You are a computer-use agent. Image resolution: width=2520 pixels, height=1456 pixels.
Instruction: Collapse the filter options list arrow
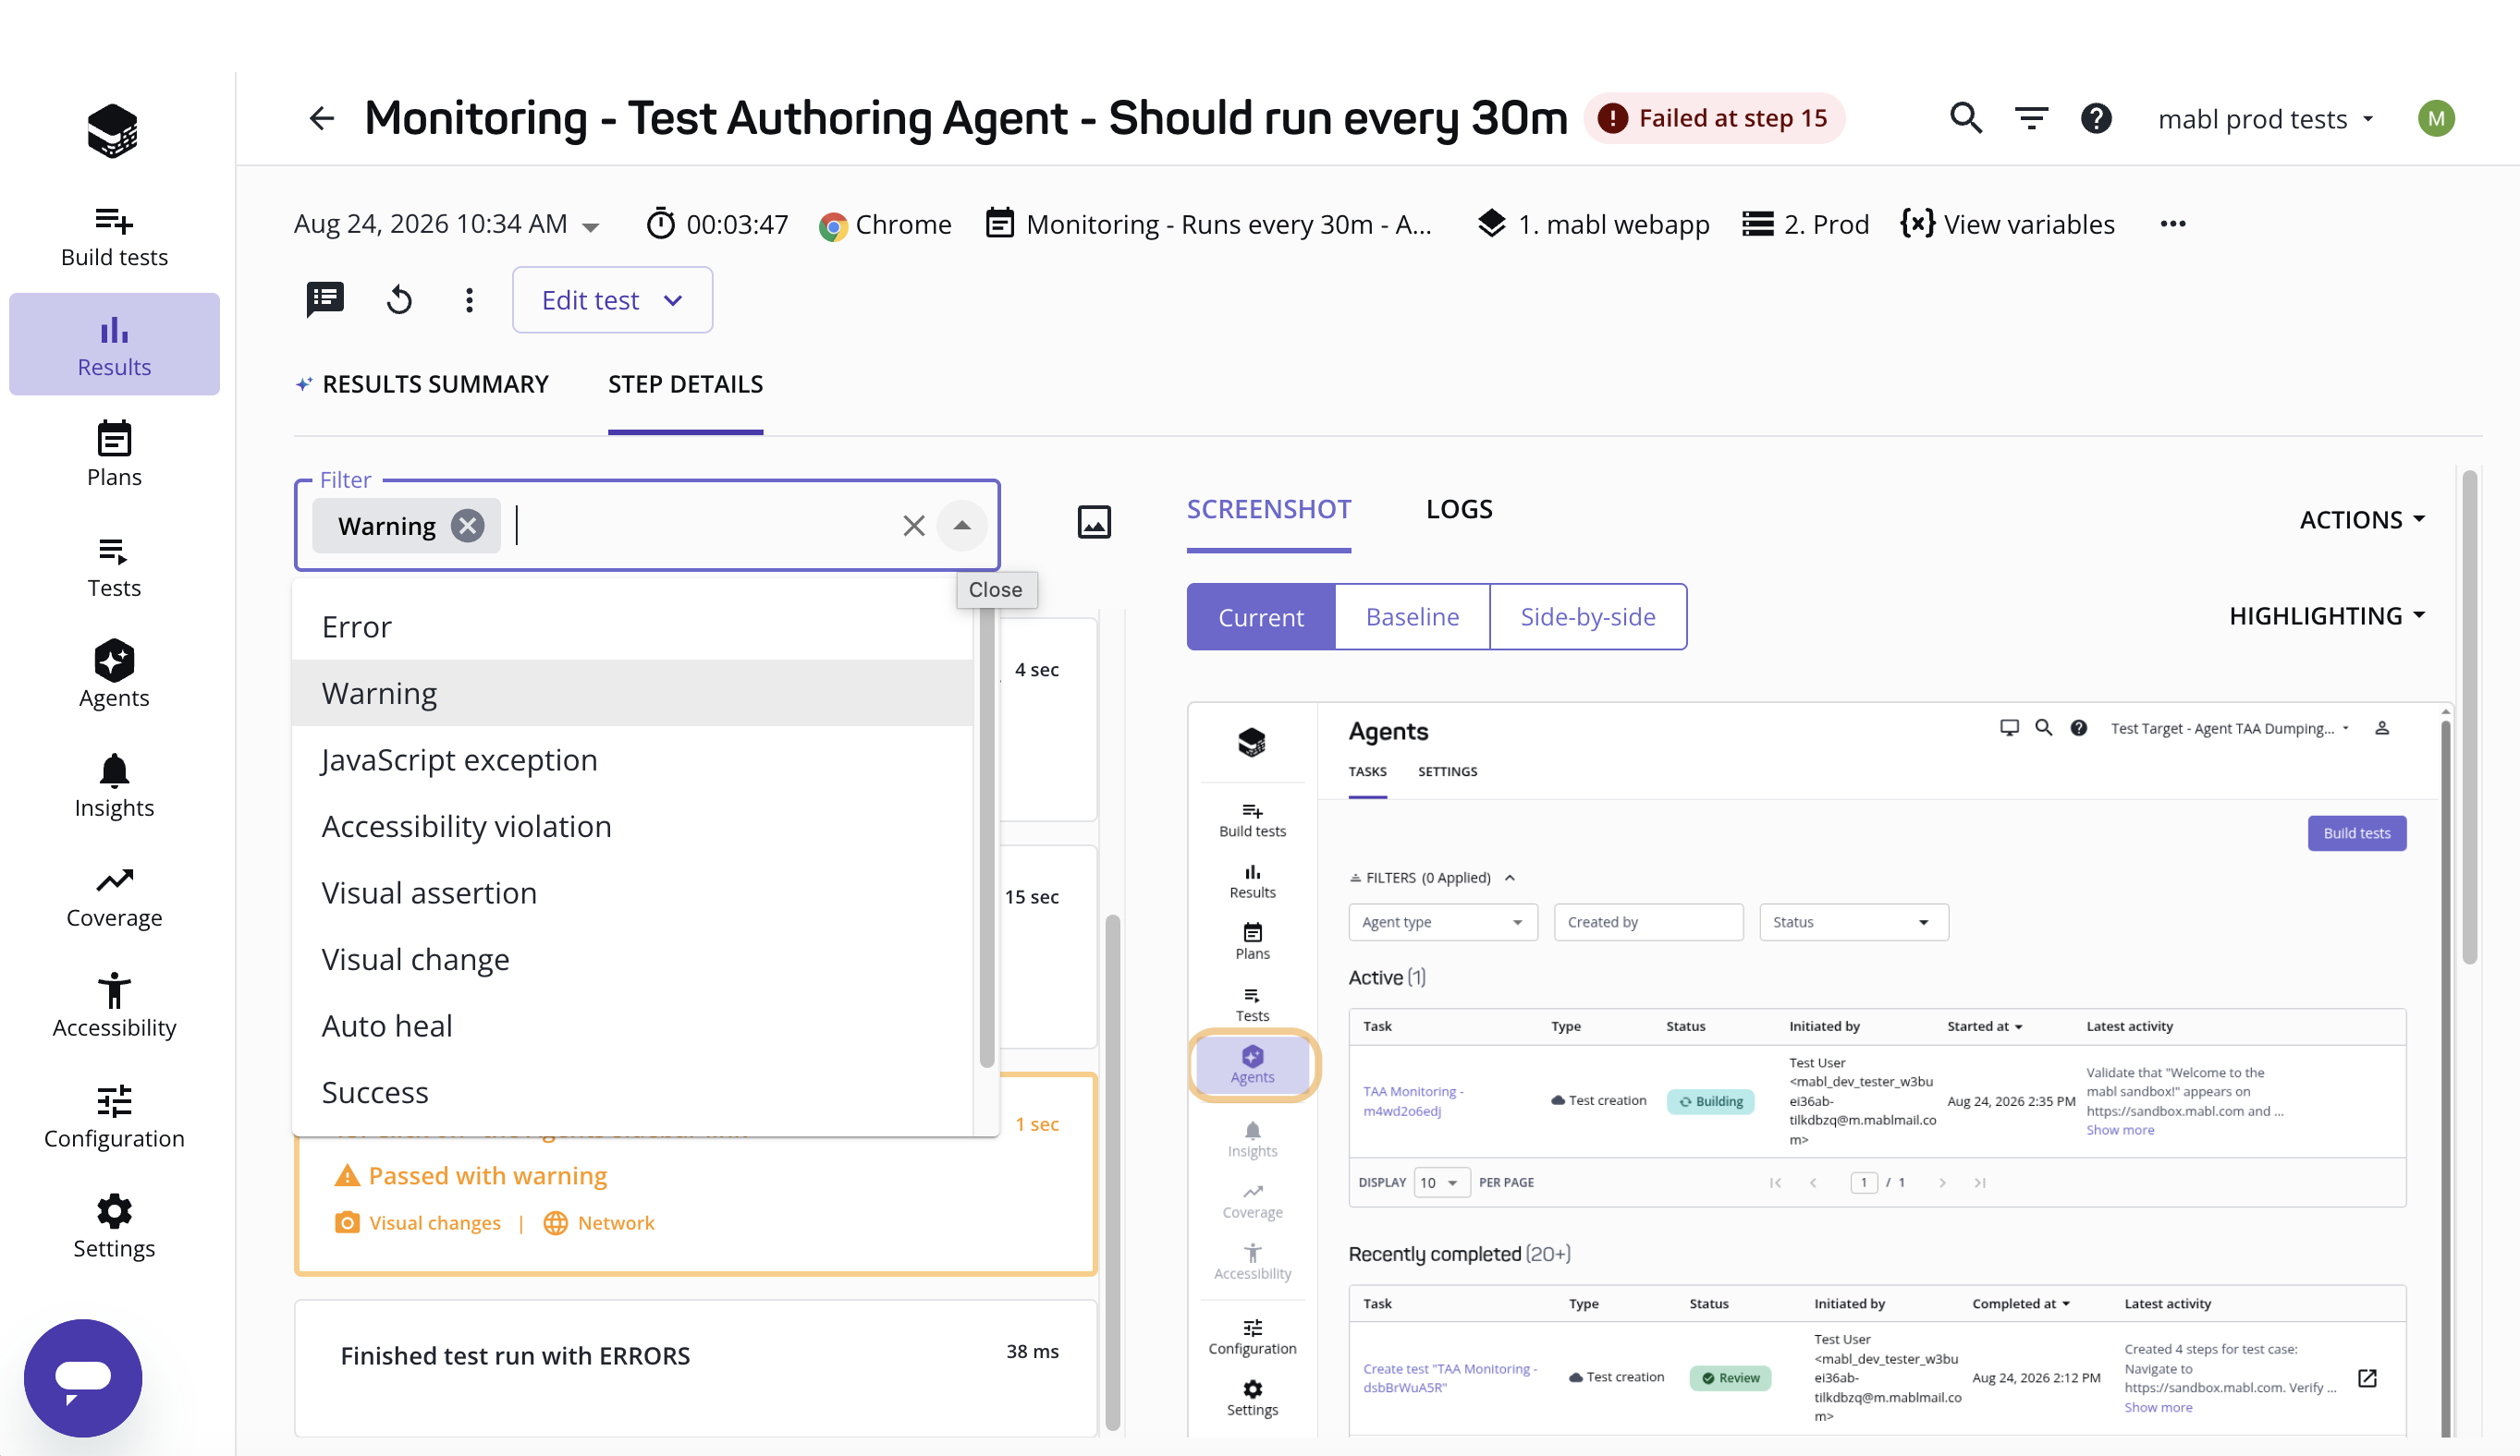point(961,526)
